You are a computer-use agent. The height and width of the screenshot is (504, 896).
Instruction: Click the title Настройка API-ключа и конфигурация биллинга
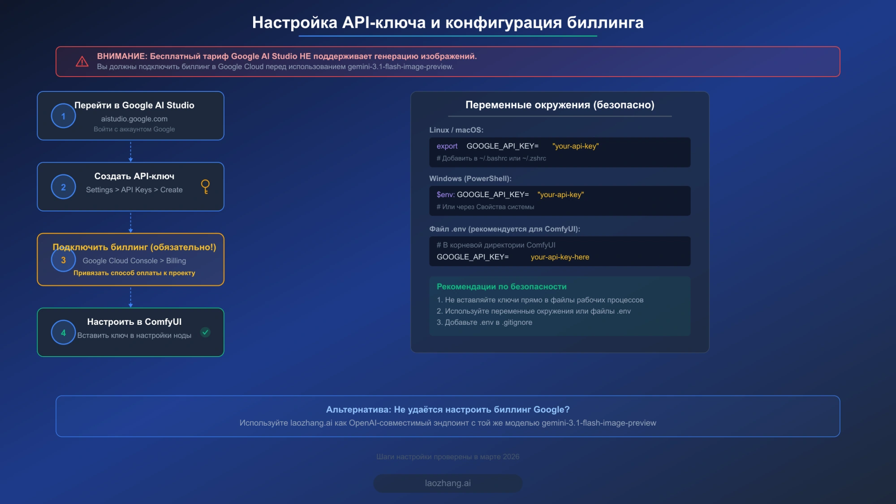pos(448,22)
